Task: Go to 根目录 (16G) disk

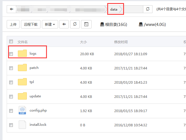Action: point(114,25)
